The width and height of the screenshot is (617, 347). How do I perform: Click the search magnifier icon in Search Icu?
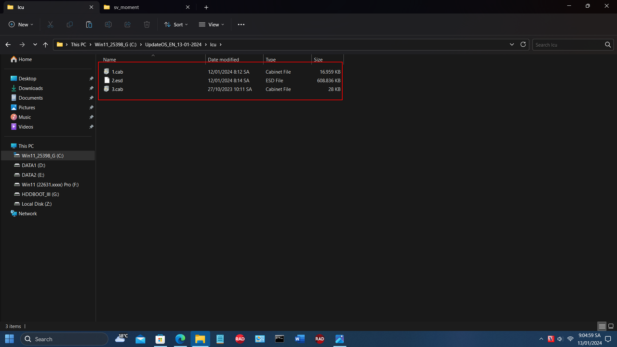pos(608,44)
